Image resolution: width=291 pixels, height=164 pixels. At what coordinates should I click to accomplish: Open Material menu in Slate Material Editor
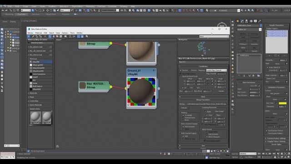(x=38, y=33)
